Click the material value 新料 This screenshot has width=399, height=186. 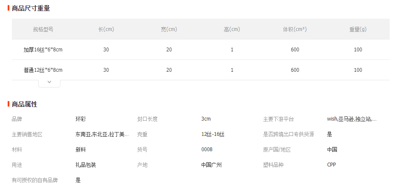tap(81, 149)
